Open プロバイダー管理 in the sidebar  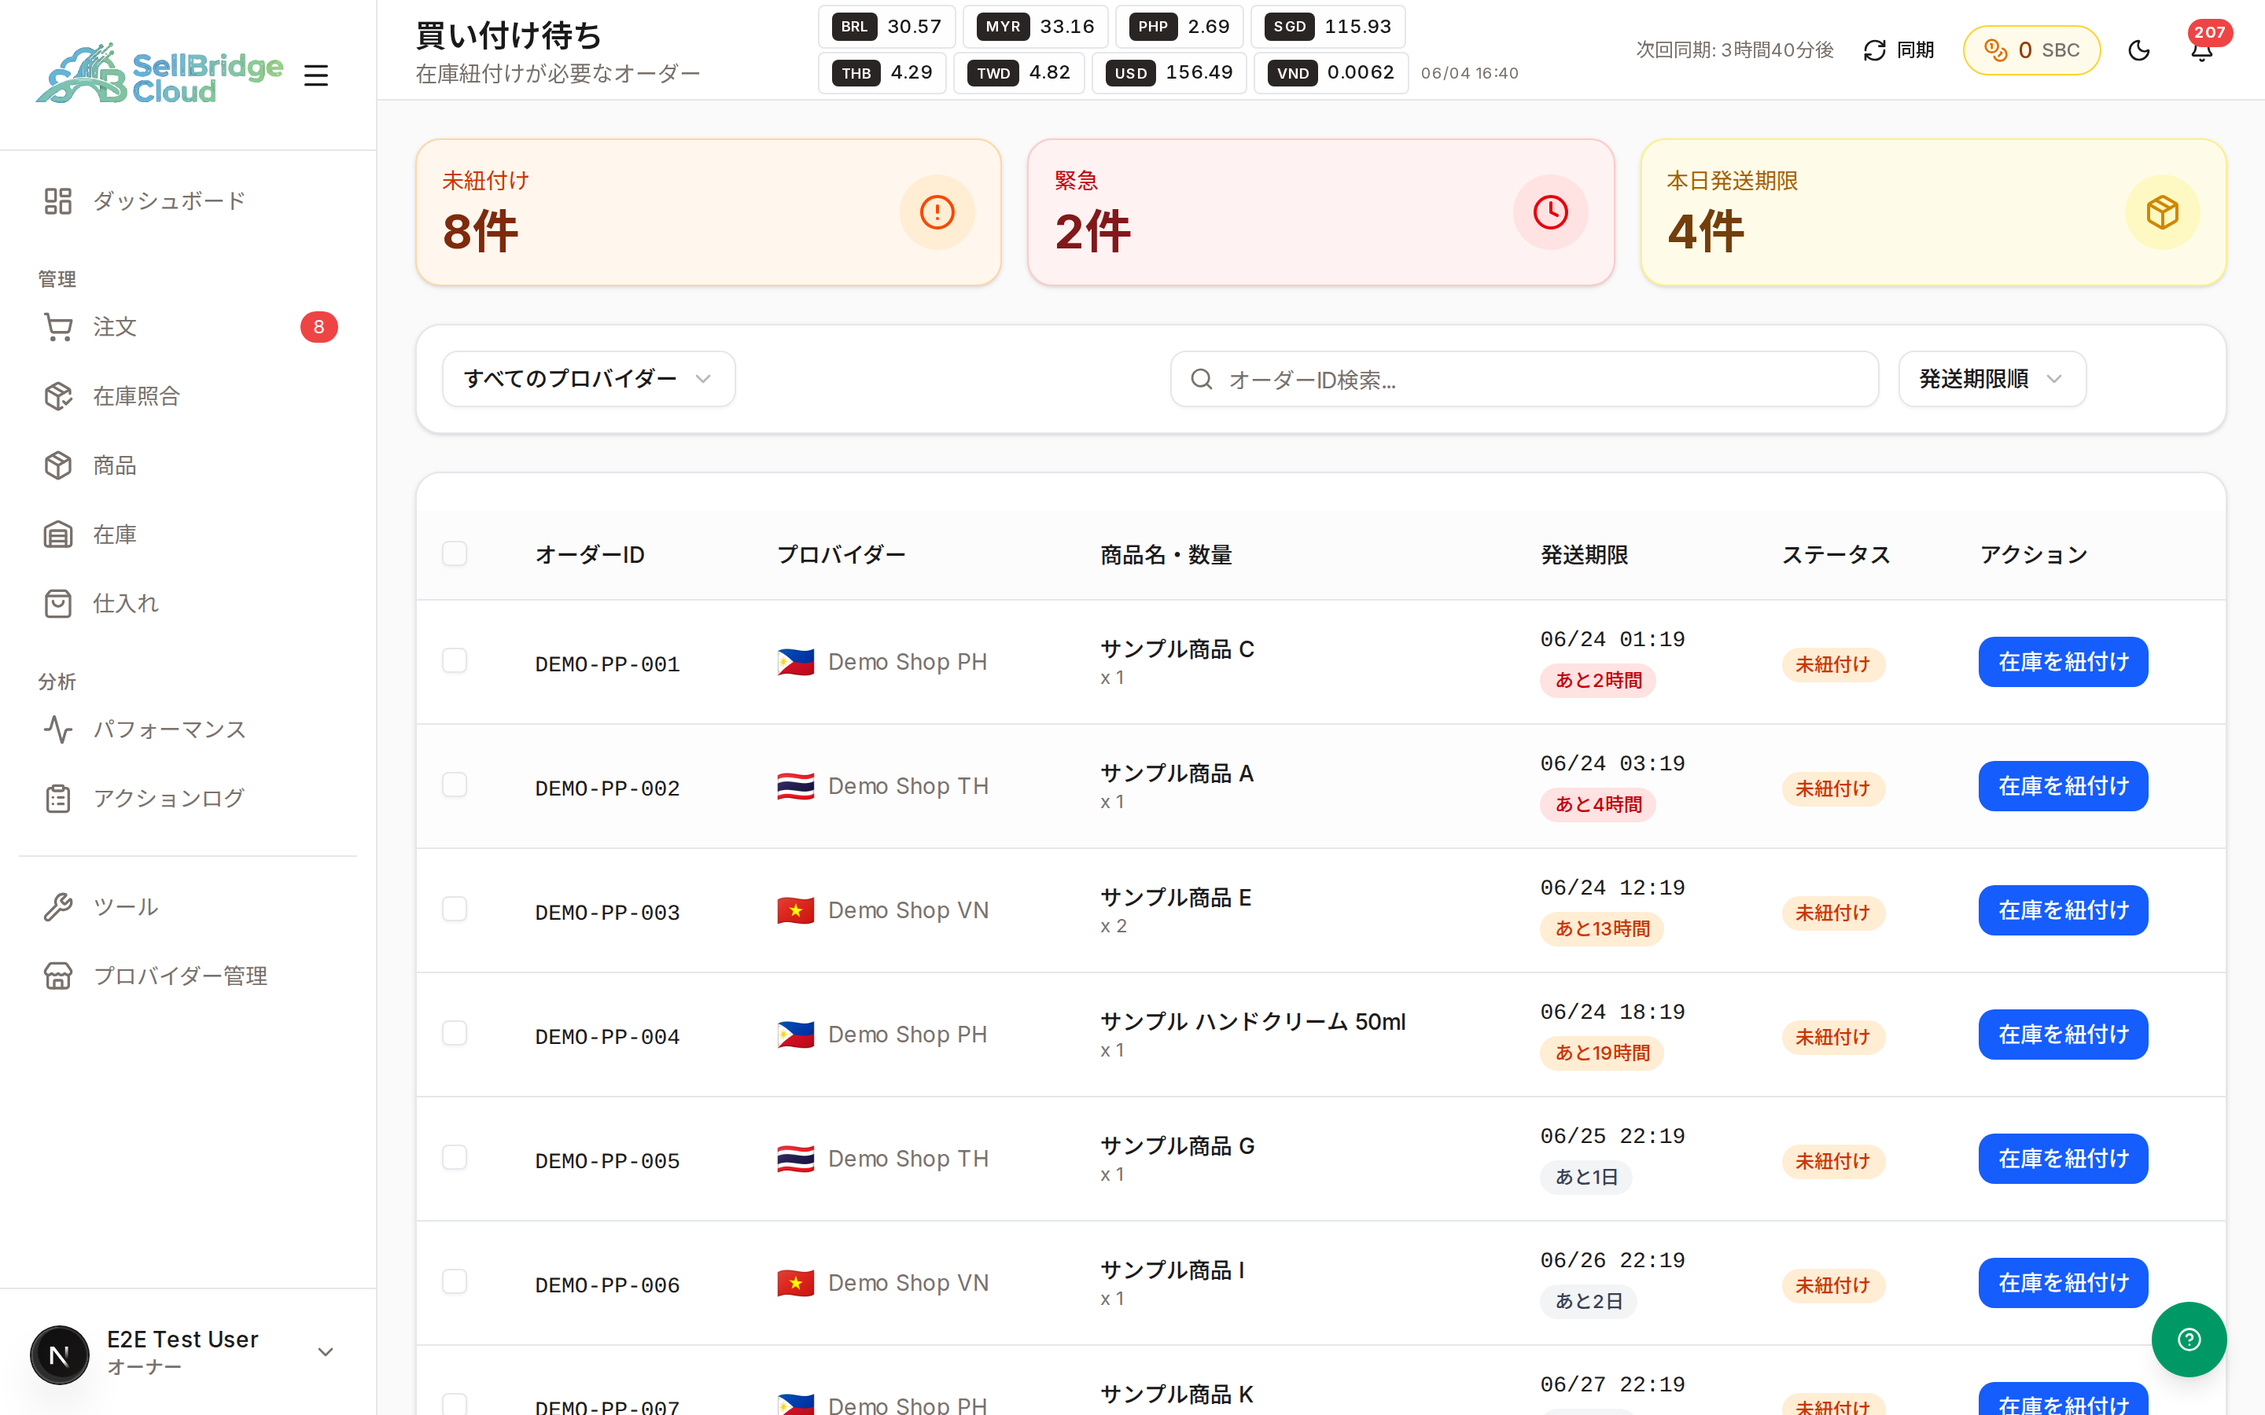(188, 976)
